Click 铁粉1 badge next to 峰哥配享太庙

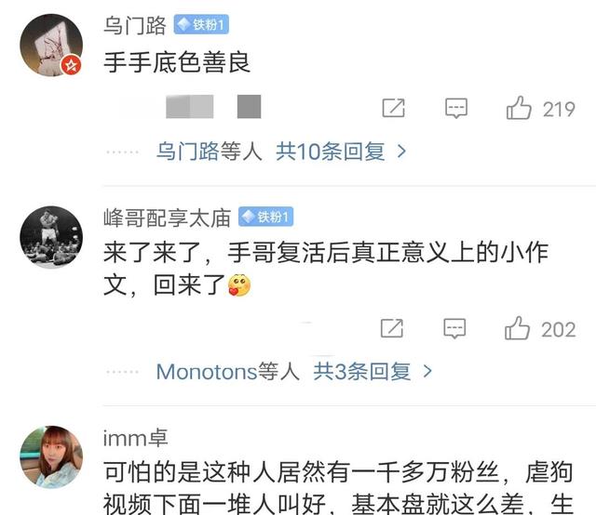266,217
